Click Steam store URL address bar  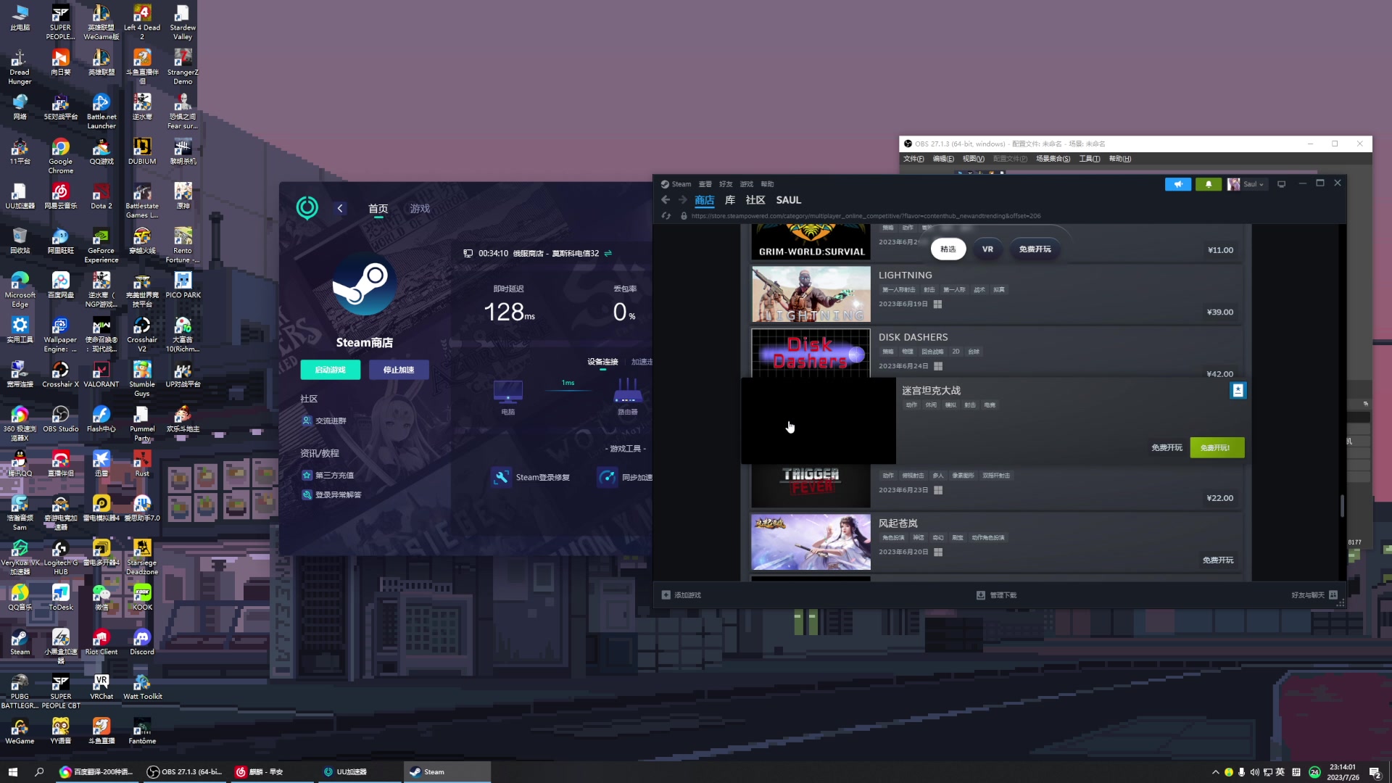(x=866, y=216)
